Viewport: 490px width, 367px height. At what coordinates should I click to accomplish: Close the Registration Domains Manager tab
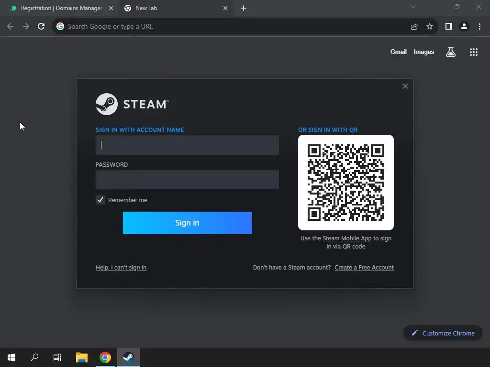[111, 9]
